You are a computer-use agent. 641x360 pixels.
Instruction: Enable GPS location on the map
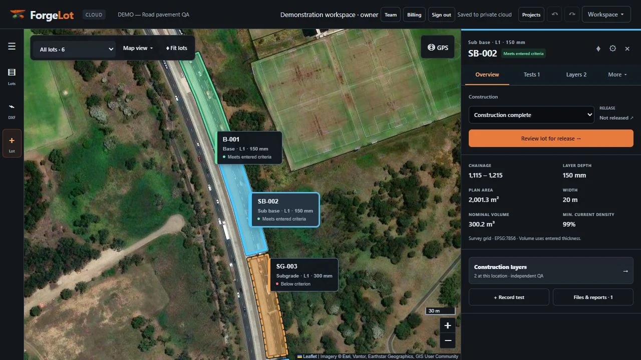(438, 47)
